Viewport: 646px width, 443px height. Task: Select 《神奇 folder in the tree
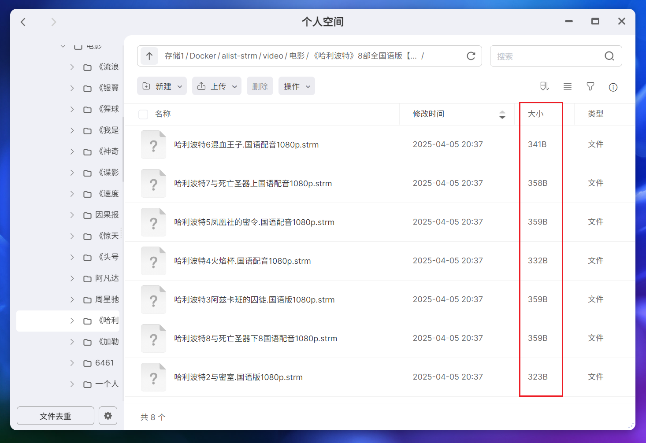click(x=108, y=151)
